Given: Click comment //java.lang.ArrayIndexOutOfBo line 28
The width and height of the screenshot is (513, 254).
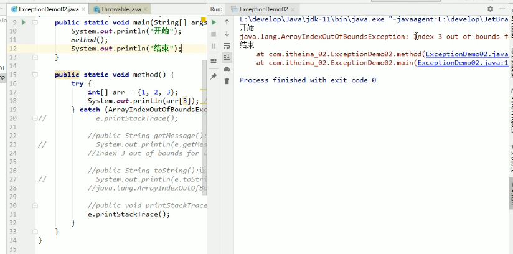Looking at the screenshot, I should [x=147, y=188].
